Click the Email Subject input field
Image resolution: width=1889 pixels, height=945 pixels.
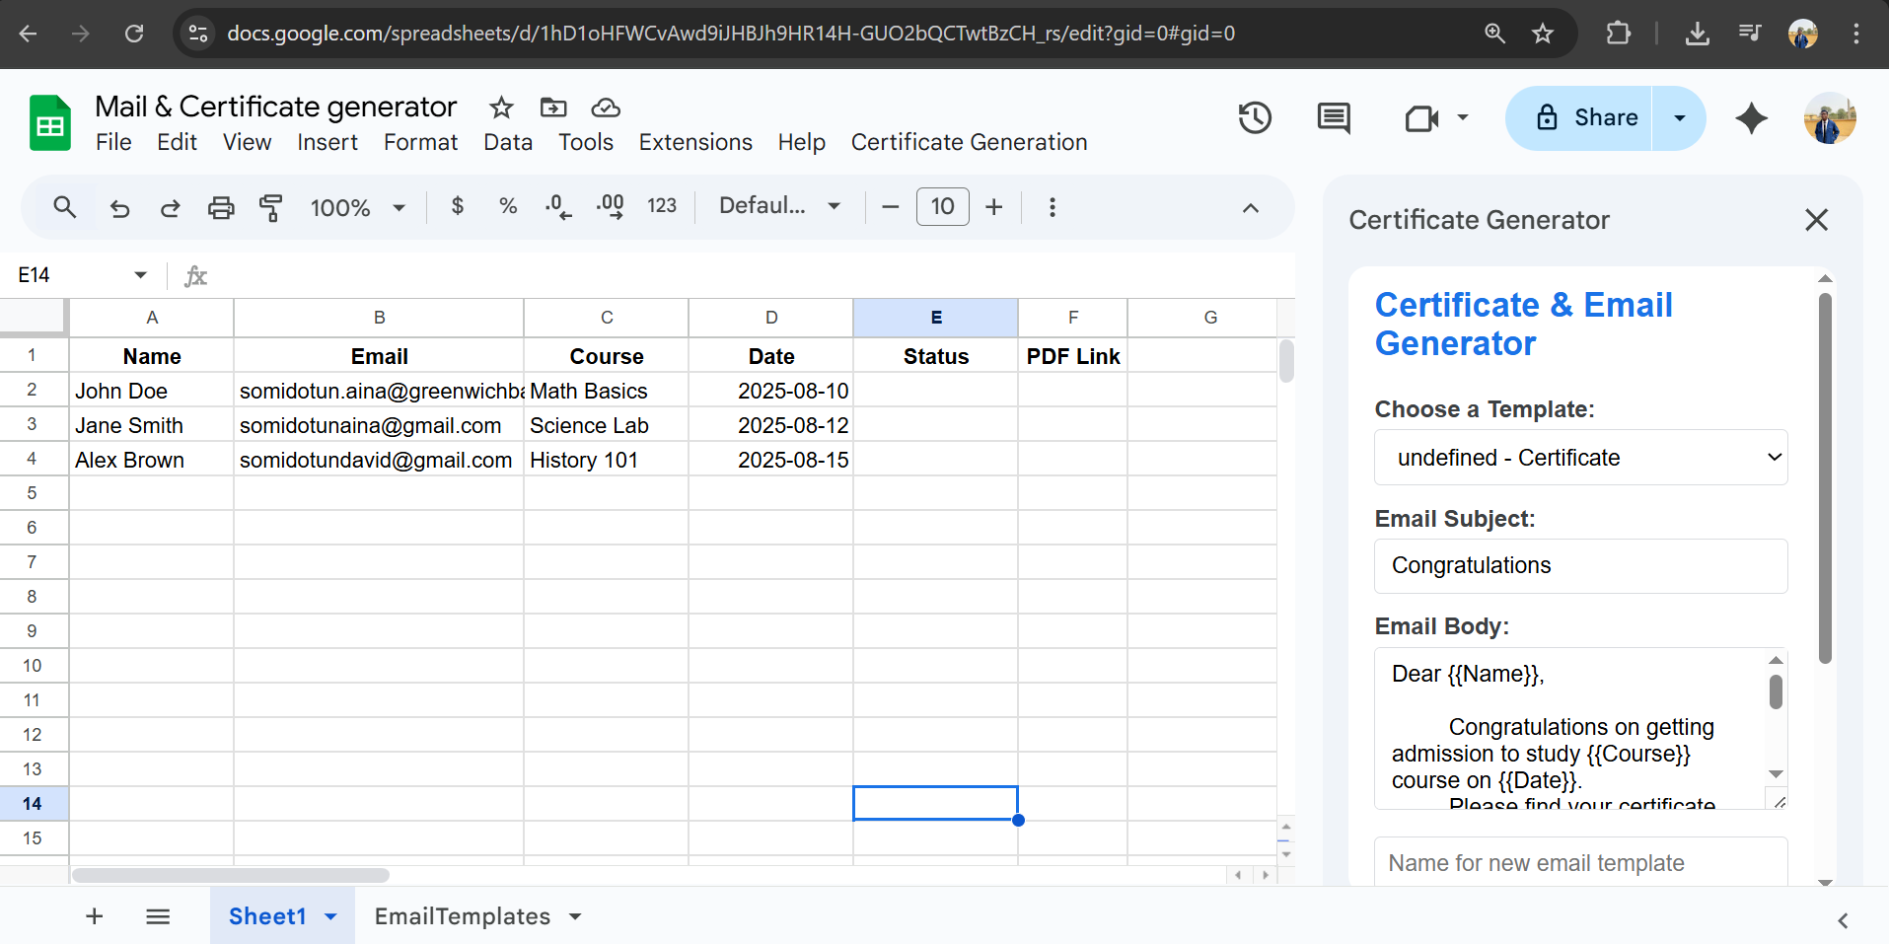click(x=1580, y=566)
